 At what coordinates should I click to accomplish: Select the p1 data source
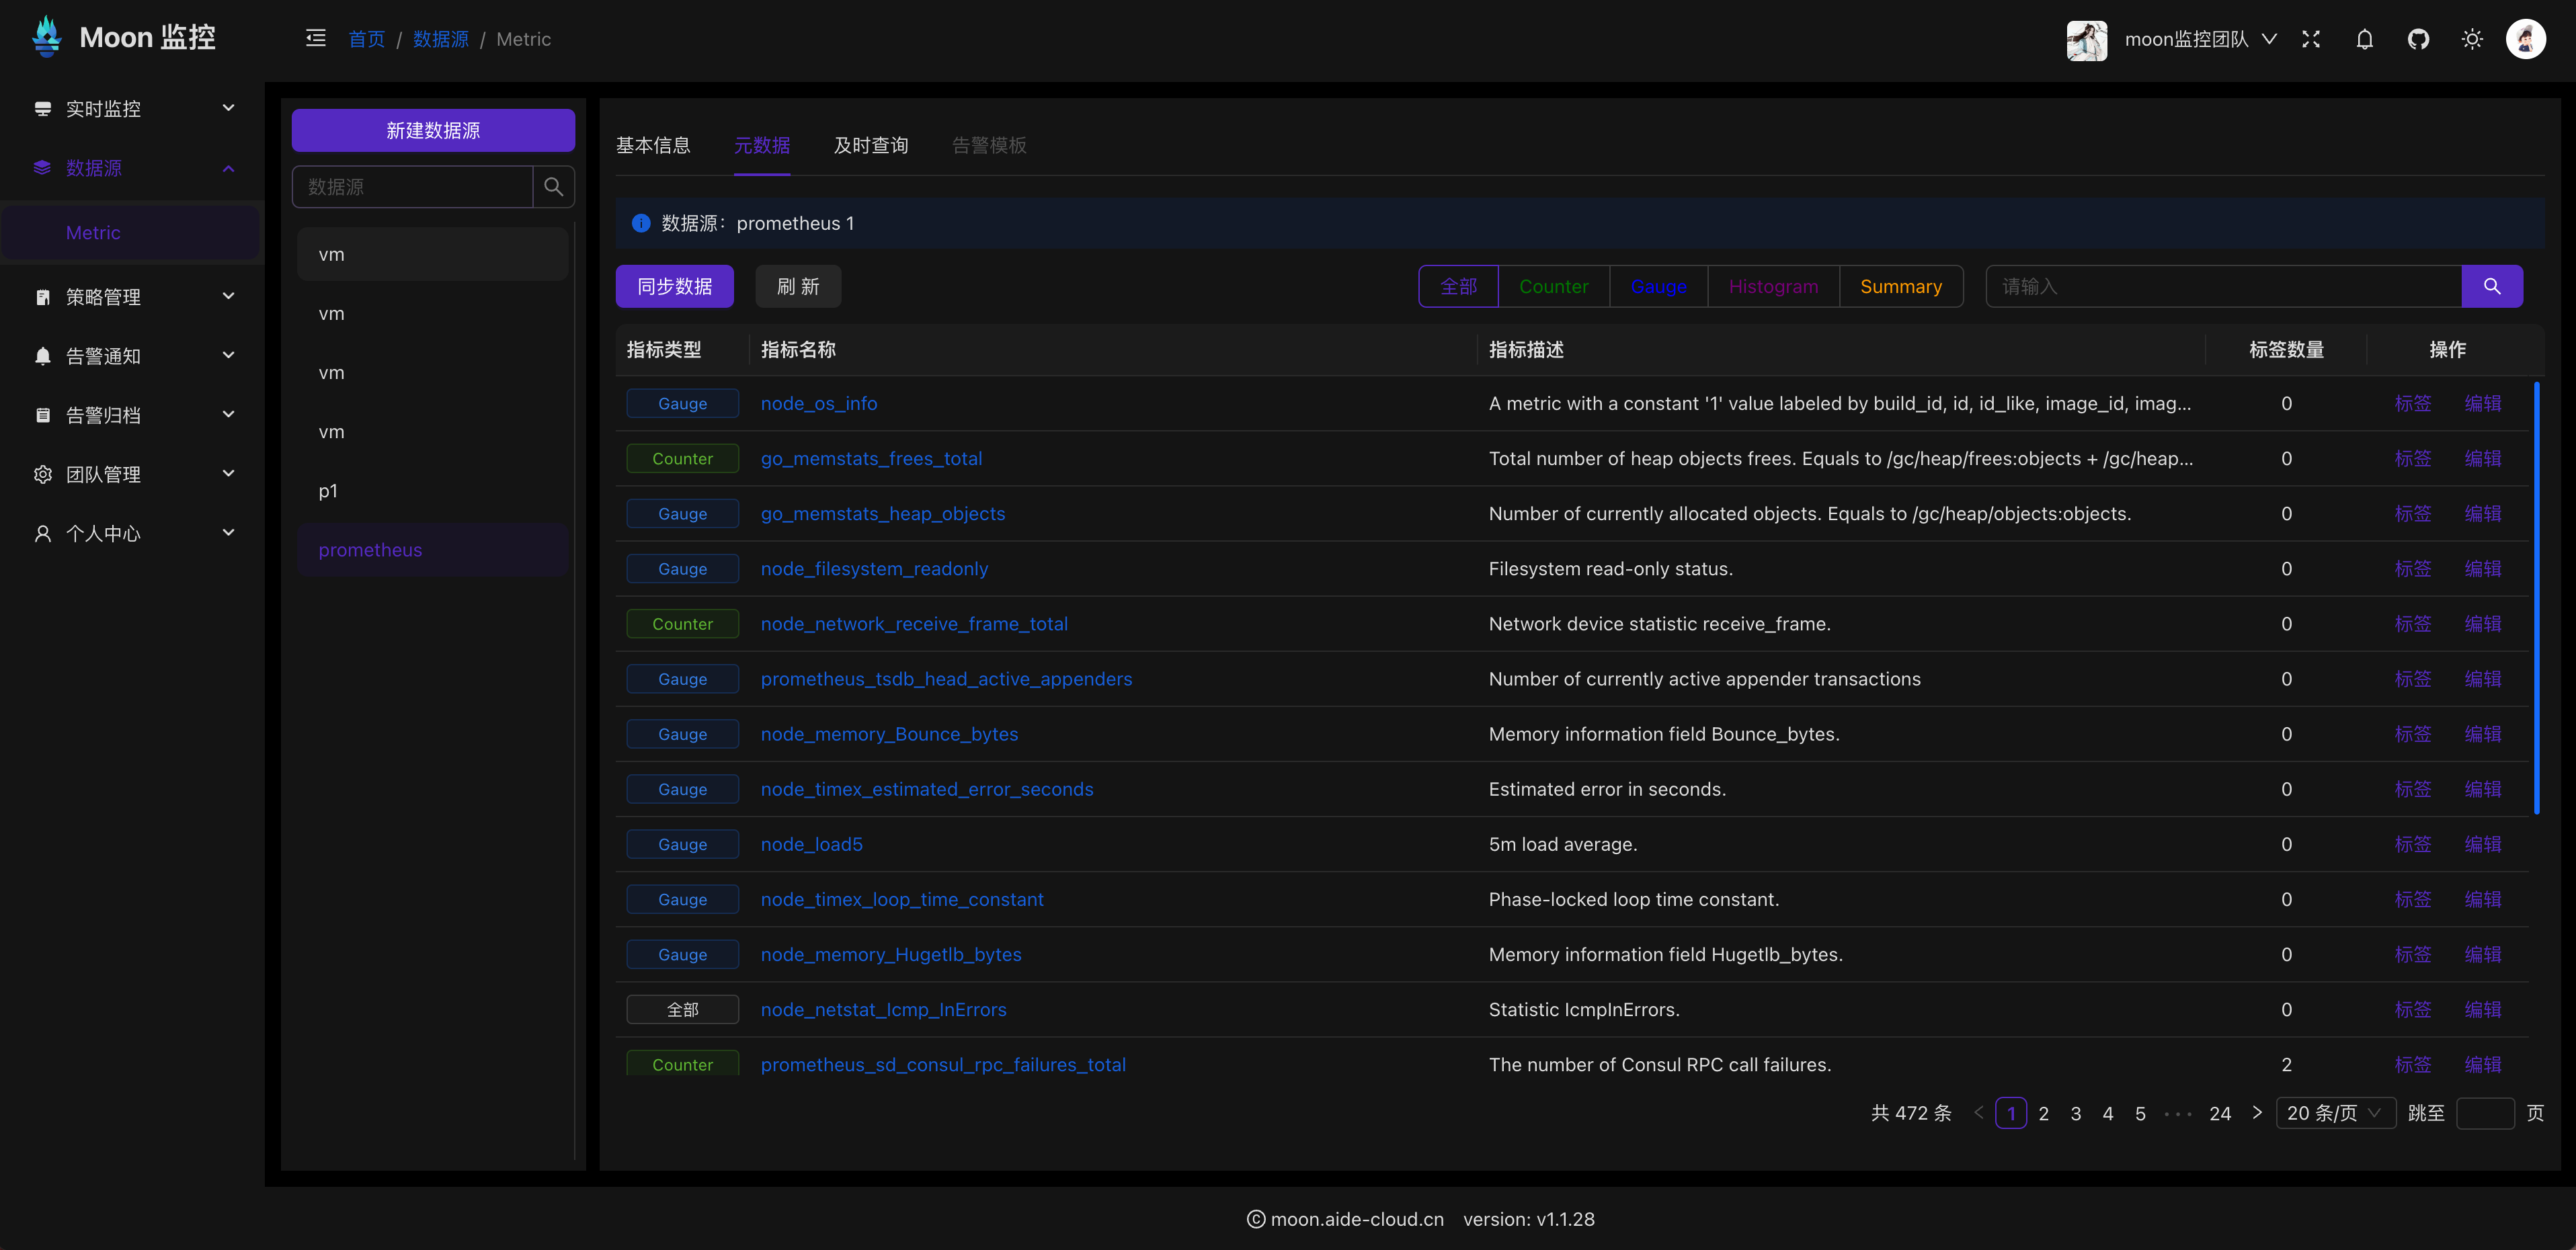433,491
